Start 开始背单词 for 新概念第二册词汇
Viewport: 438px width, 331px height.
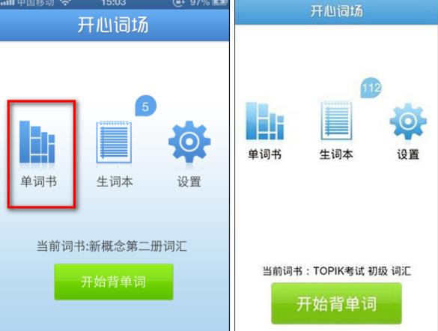click(114, 282)
